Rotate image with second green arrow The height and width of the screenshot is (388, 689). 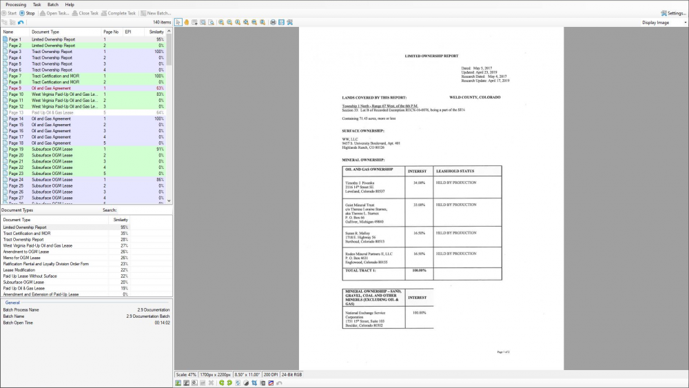(229, 382)
